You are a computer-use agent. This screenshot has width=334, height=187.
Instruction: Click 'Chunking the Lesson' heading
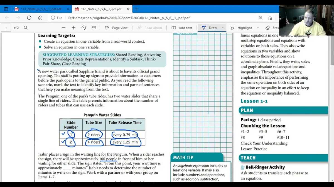(263, 126)
